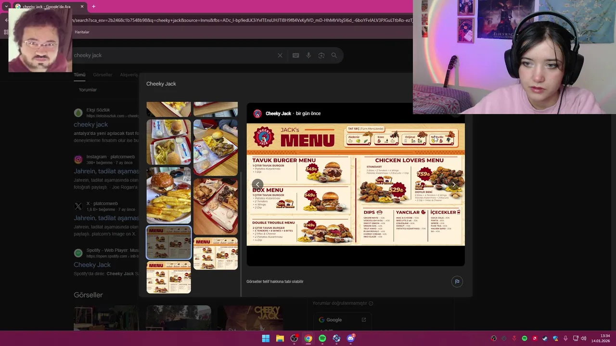Select the Yorumlar filter chip
The width and height of the screenshot is (616, 346).
tap(88, 90)
